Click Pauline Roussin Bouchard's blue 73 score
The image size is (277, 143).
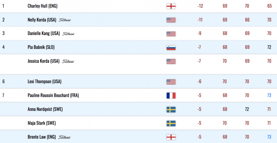coord(269,95)
